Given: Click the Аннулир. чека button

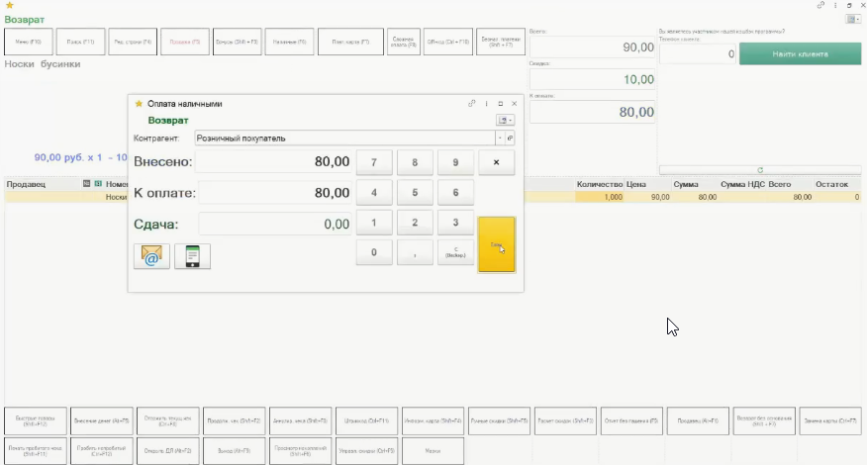Looking at the screenshot, I should pos(301,420).
